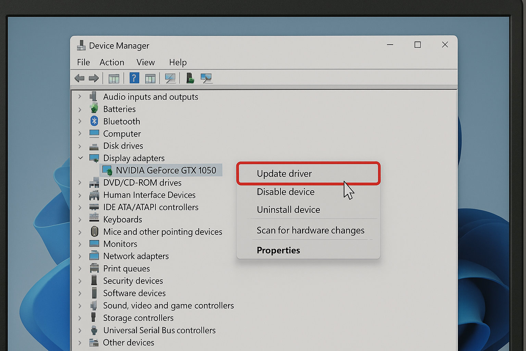Click the Back arrow toolbar icon
The width and height of the screenshot is (526, 351).
(x=79, y=78)
